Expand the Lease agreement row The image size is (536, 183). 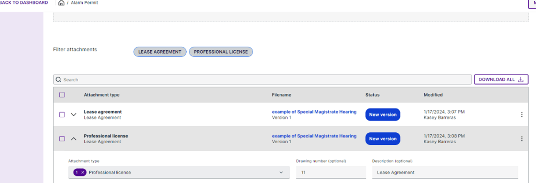pos(74,114)
